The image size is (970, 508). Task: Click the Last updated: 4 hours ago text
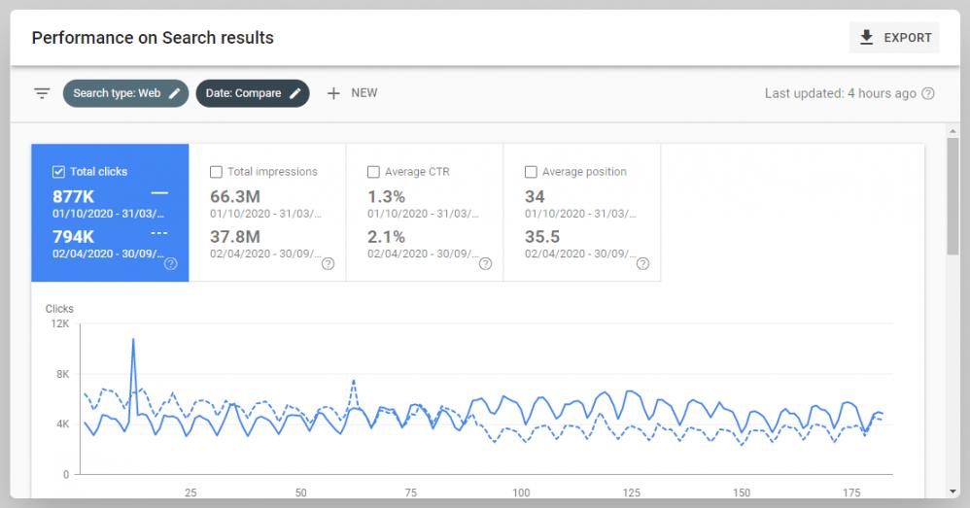(840, 93)
